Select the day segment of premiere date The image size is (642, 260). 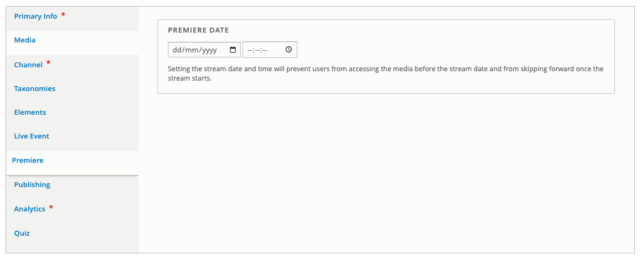click(x=176, y=50)
